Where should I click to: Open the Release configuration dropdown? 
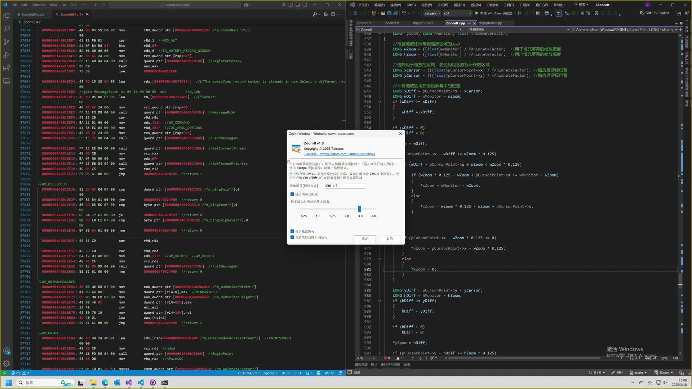(432, 13)
